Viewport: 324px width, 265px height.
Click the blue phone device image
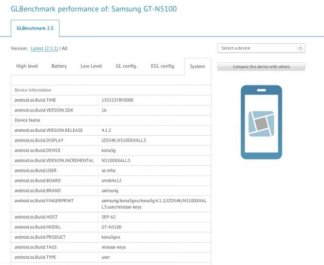pos(261,122)
